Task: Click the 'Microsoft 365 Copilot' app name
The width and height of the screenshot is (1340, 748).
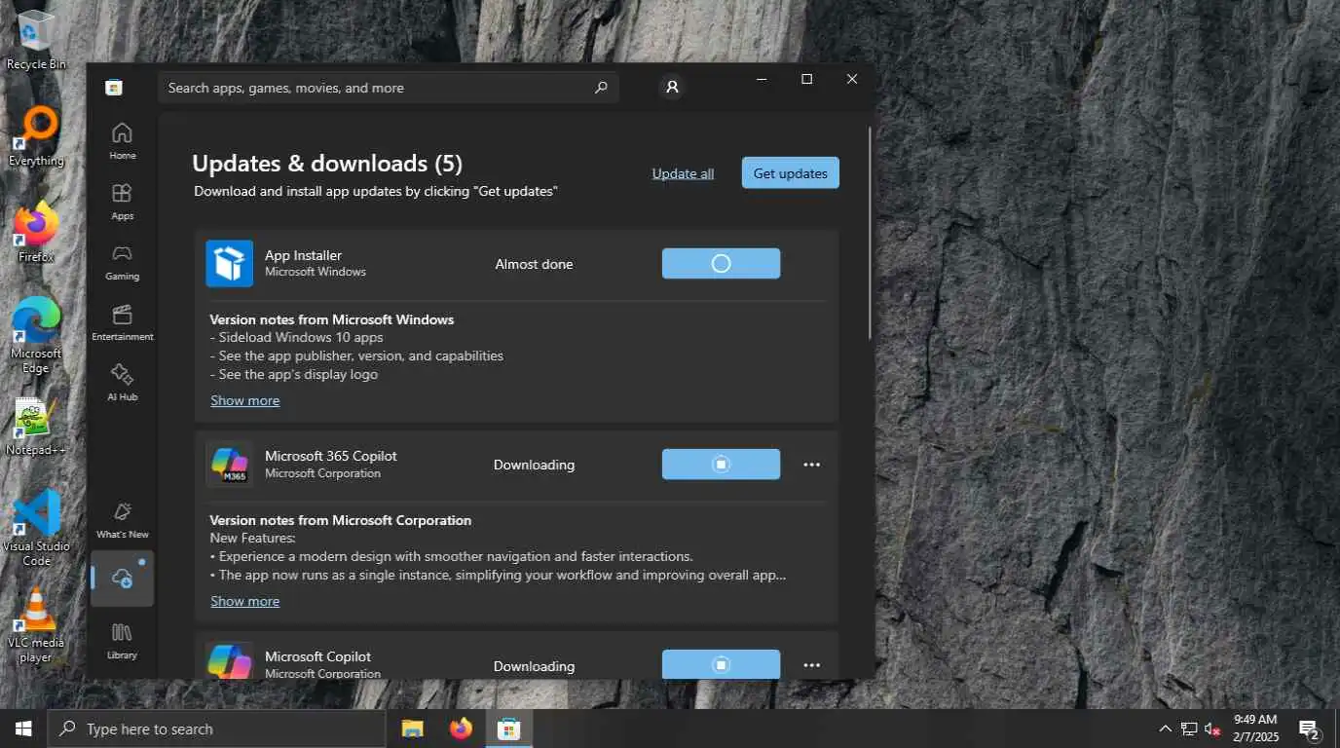Action: pyautogui.click(x=331, y=456)
